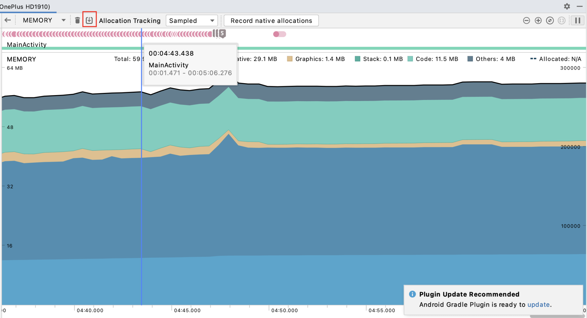Click the 300000 allocation axis label

(x=570, y=68)
